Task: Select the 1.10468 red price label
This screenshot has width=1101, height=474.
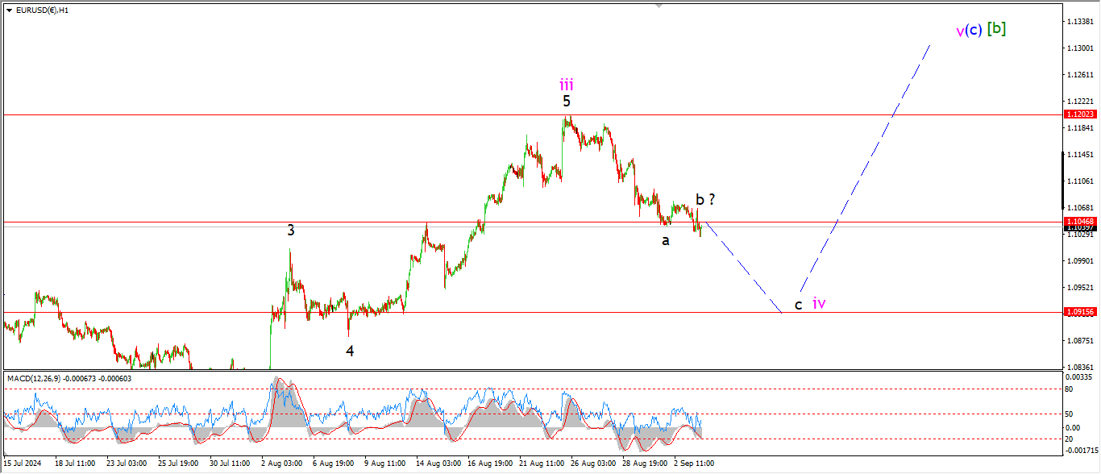Action: (x=1079, y=221)
